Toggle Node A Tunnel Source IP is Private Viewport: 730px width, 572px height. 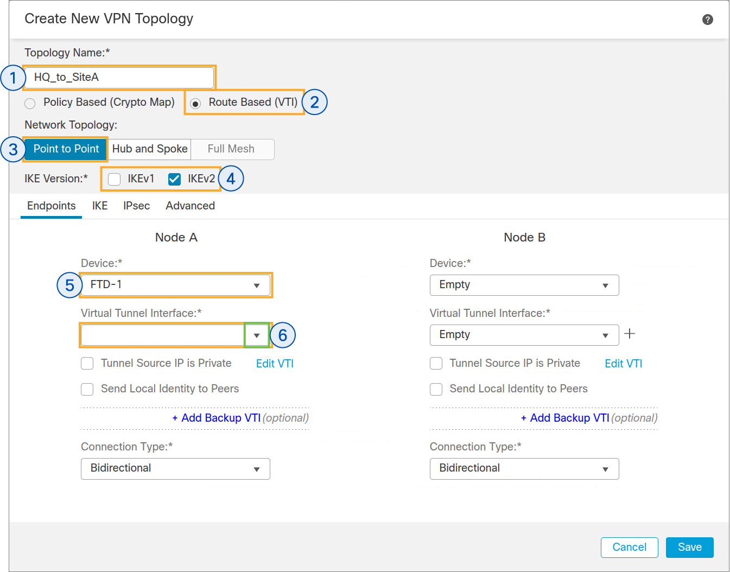point(87,364)
